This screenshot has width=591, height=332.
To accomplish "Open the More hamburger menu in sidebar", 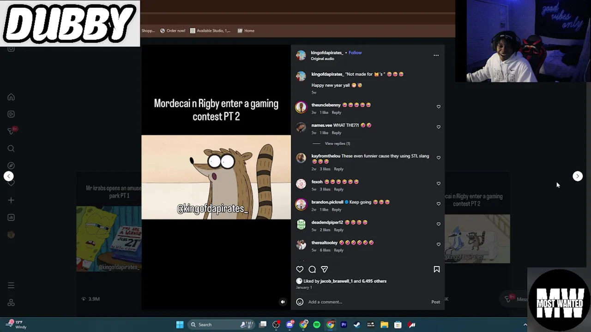I will (x=11, y=285).
